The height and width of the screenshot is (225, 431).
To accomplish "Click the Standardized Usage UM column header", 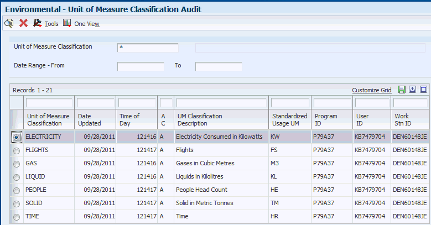I will pyautogui.click(x=289, y=119).
